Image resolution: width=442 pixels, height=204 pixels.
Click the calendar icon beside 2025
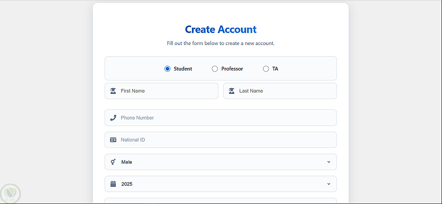(x=113, y=184)
